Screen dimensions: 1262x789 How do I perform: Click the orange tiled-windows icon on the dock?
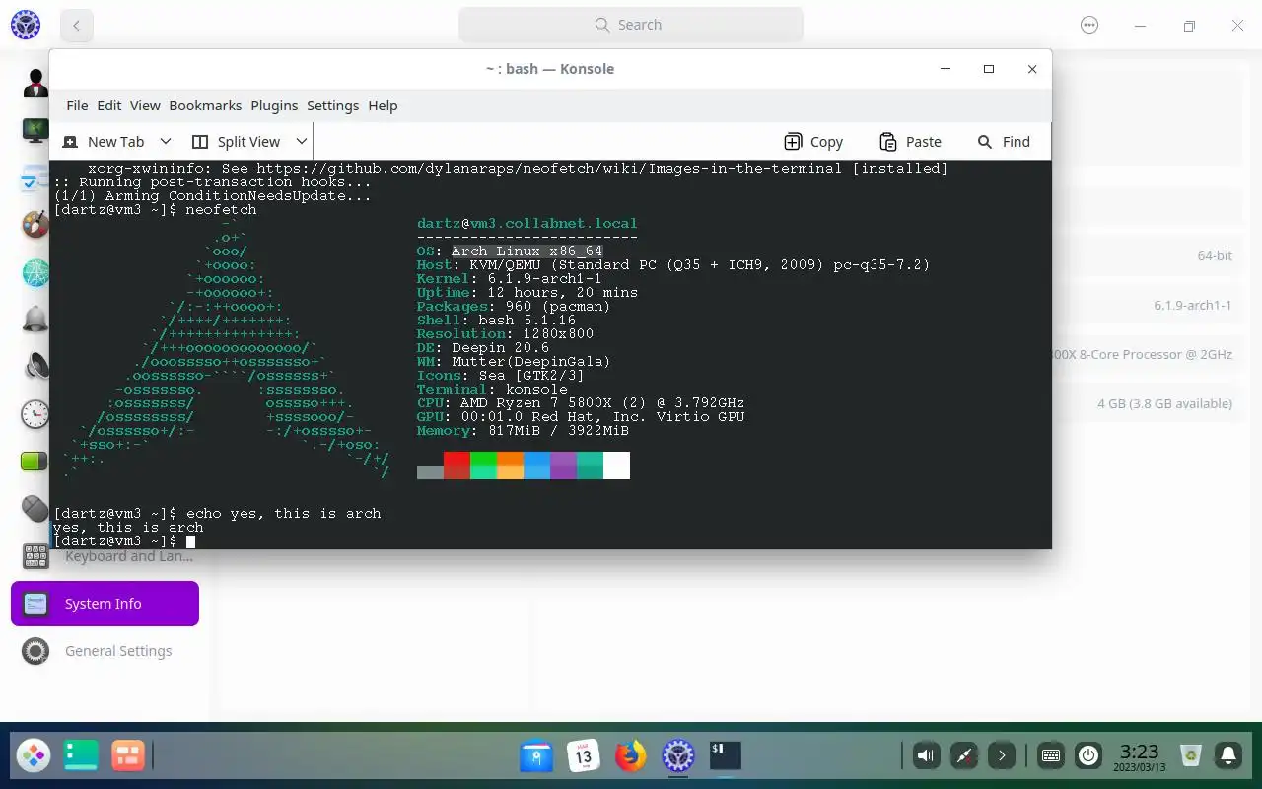[128, 756]
